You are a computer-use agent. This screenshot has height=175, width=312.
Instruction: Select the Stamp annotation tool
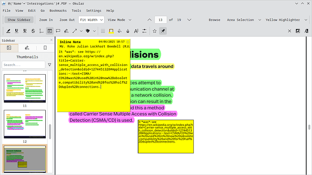(88, 31)
